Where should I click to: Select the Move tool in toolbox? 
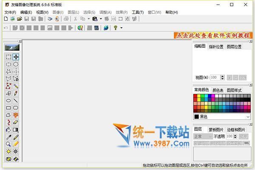pos(16,57)
